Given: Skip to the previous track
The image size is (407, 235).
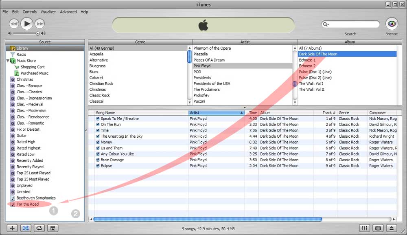Looking at the screenshot, I should (x=14, y=24).
